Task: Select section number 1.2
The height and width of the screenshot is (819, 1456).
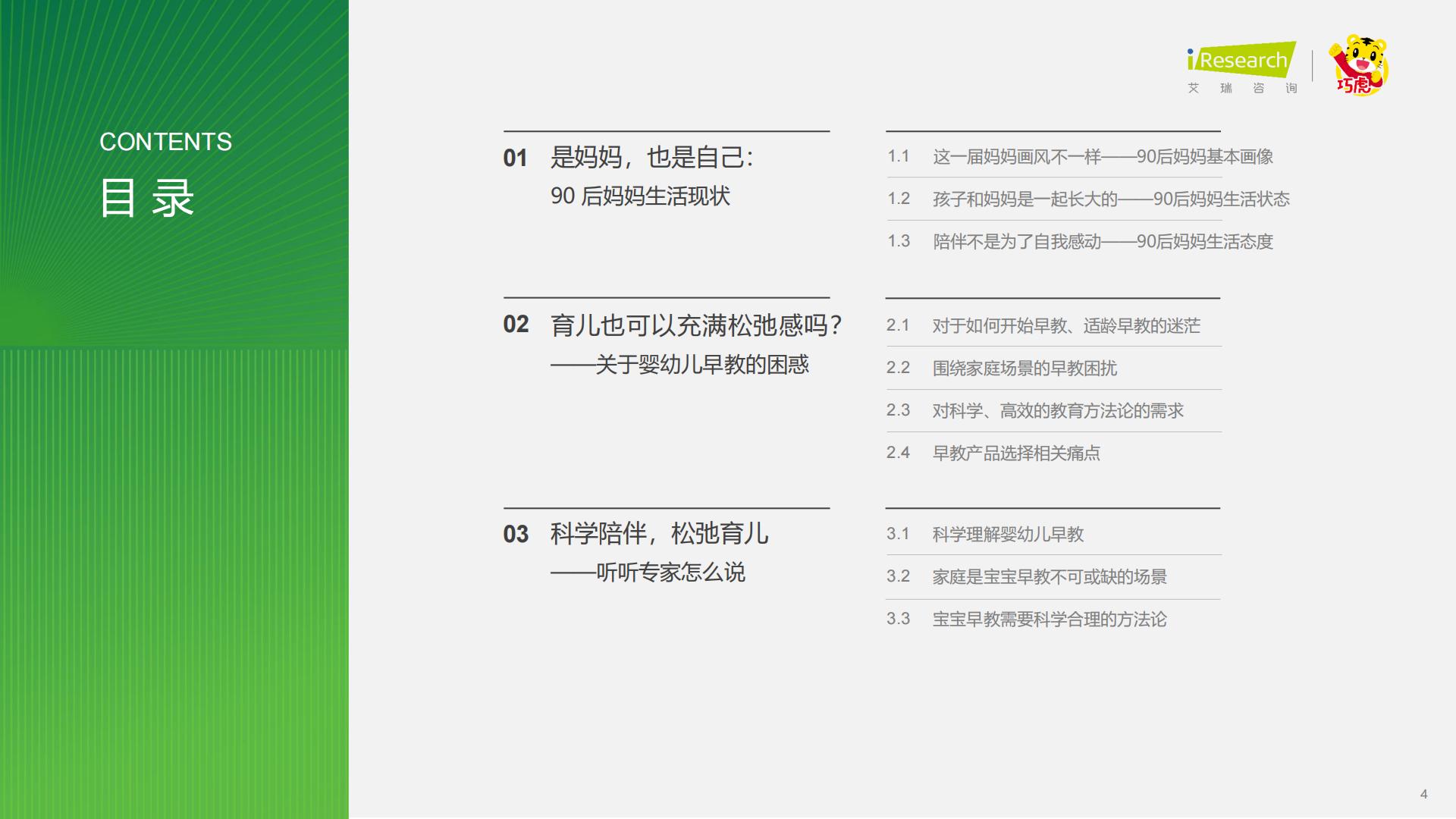Action: coord(899,199)
